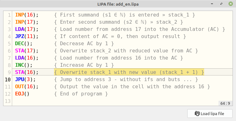This screenshot has width=236, height=121.
Task: Click the Load lipa file button
Action: (210, 114)
